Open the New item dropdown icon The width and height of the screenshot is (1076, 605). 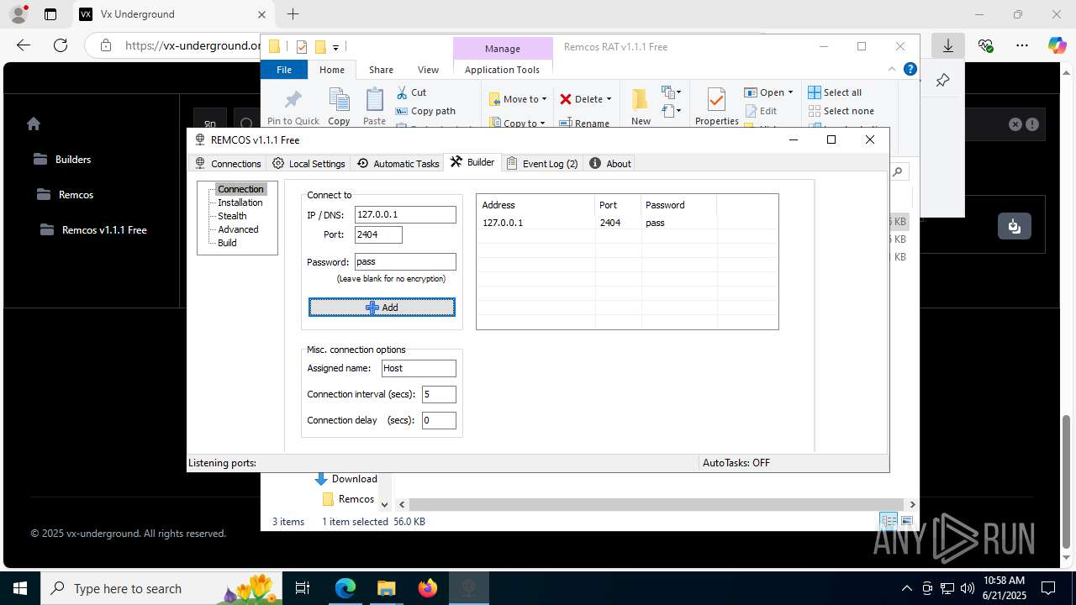(x=671, y=92)
